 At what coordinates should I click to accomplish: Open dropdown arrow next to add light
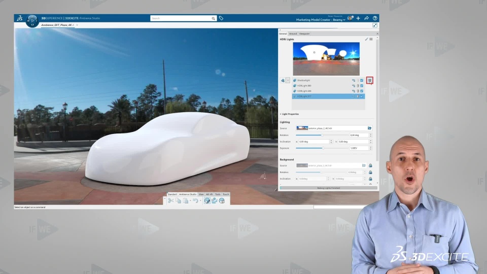tap(288, 81)
